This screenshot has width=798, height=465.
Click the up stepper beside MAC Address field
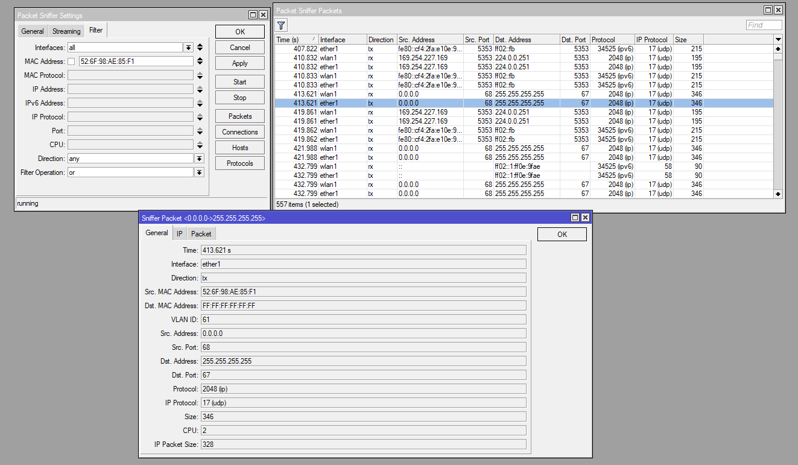199,58
